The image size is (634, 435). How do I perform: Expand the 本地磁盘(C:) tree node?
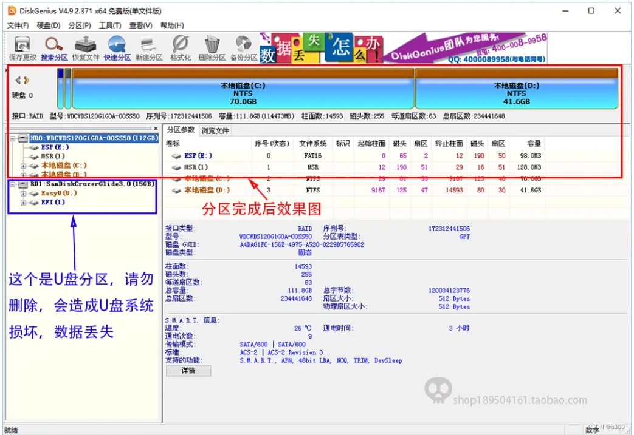point(24,166)
